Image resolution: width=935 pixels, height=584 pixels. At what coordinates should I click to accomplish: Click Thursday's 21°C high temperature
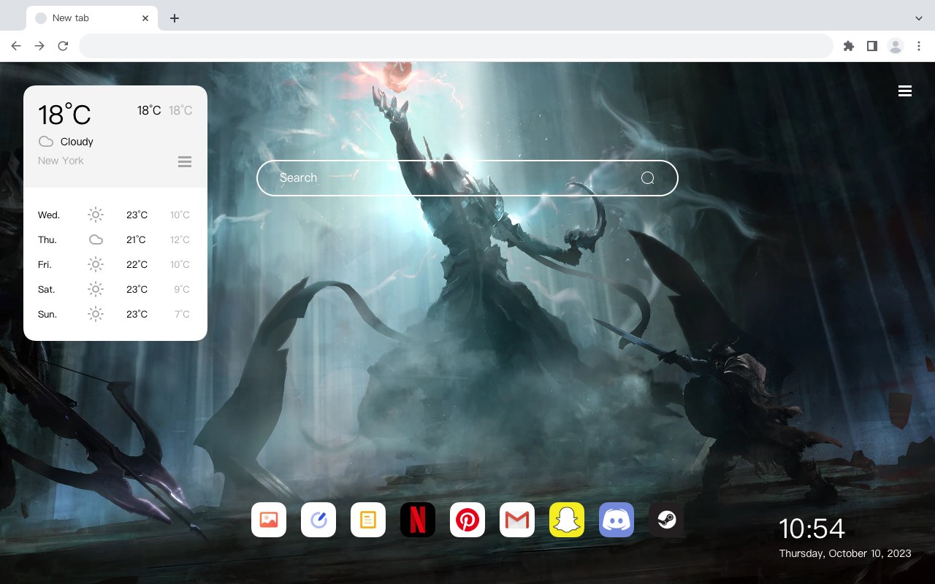[x=136, y=239]
